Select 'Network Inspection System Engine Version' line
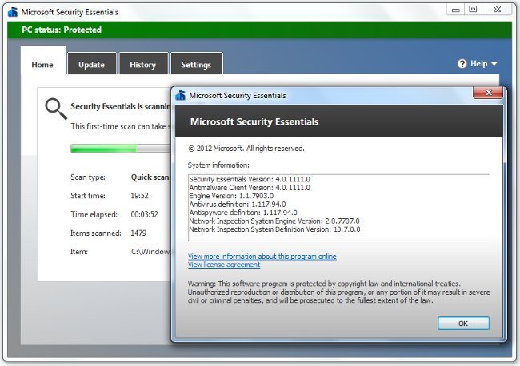Viewport: 520px width, 366px height. 274,221
